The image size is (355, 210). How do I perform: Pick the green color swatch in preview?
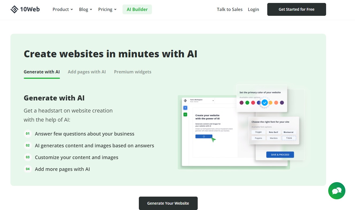click(x=247, y=103)
